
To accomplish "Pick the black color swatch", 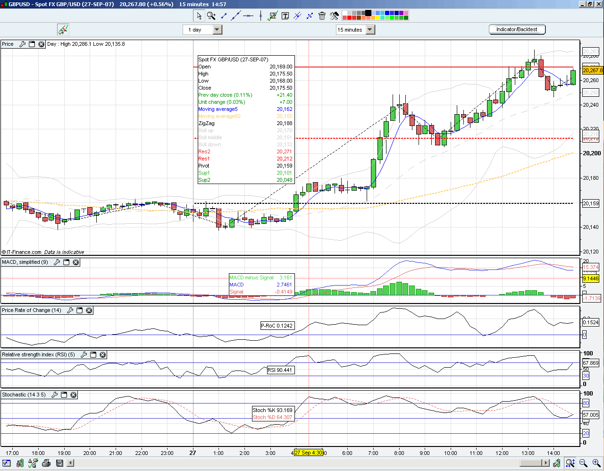I will 369,13.
